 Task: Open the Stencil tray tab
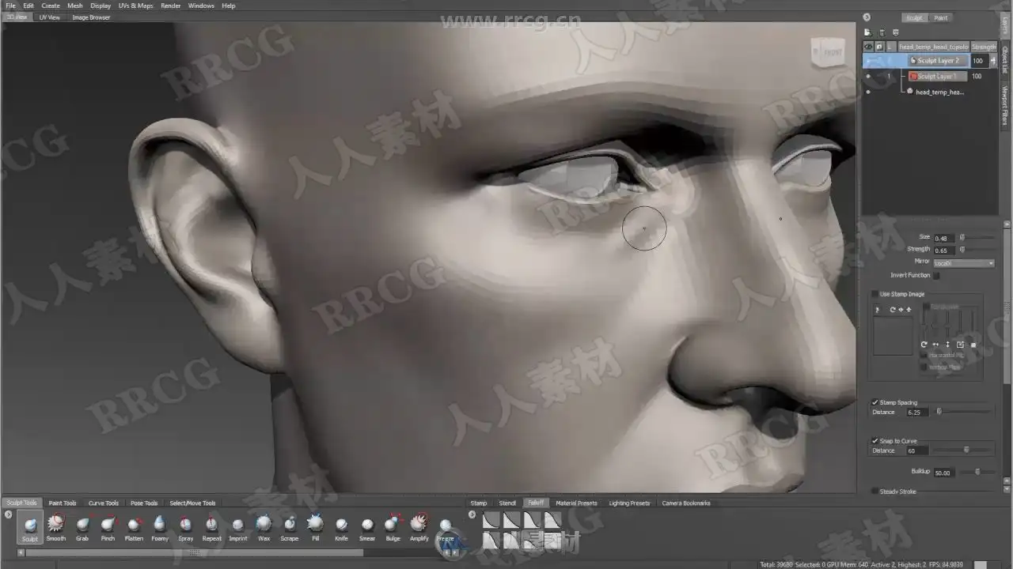(x=507, y=503)
